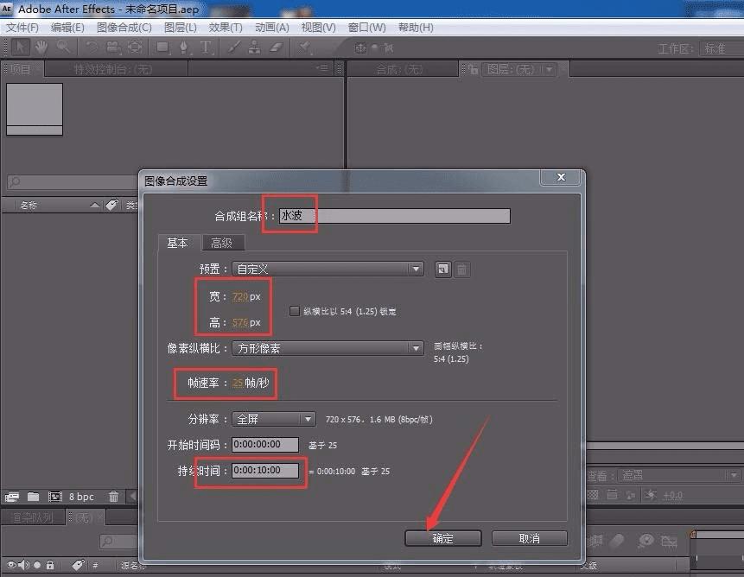Select the Hand tool
Viewport: 744px width, 577px height.
coord(41,48)
